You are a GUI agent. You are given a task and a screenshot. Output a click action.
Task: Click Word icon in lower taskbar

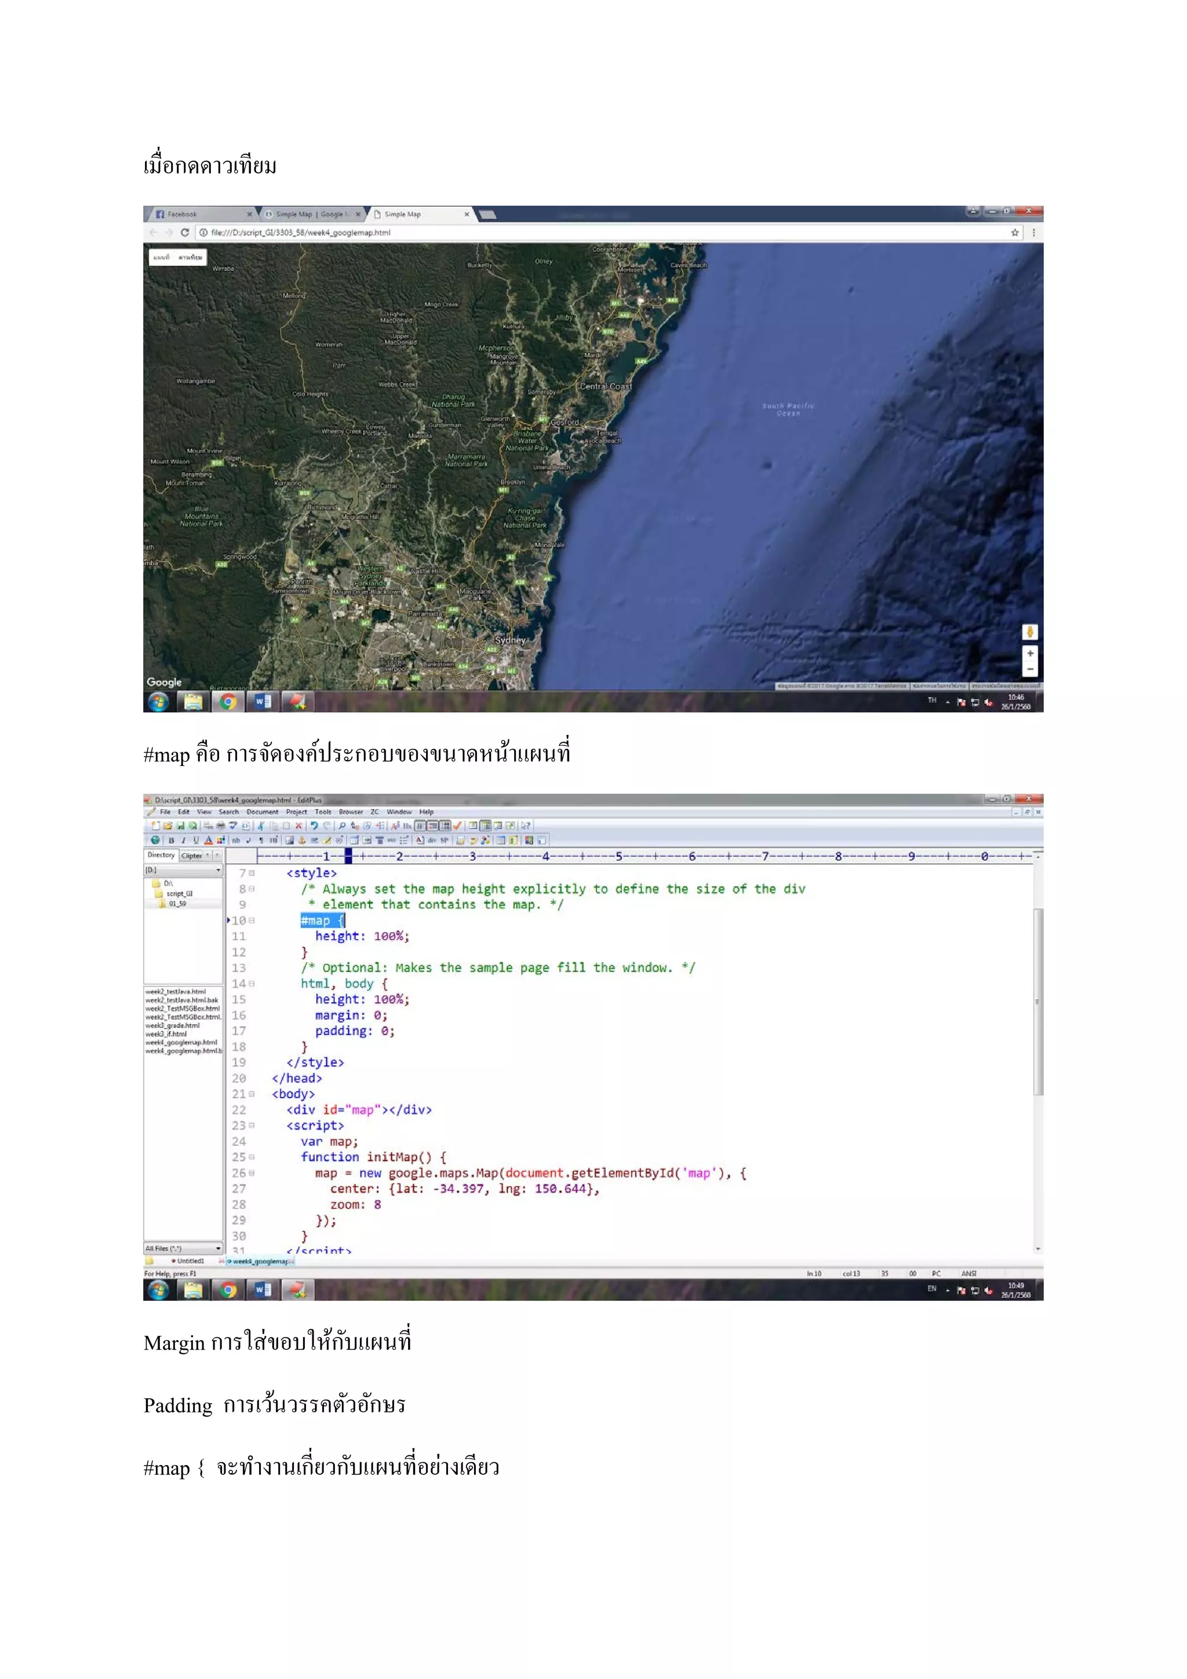click(263, 1290)
